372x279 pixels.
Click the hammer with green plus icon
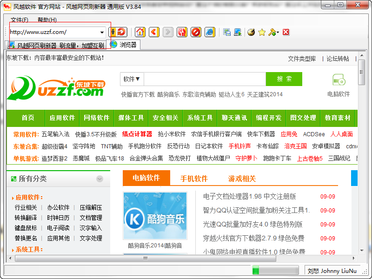(x=272, y=32)
